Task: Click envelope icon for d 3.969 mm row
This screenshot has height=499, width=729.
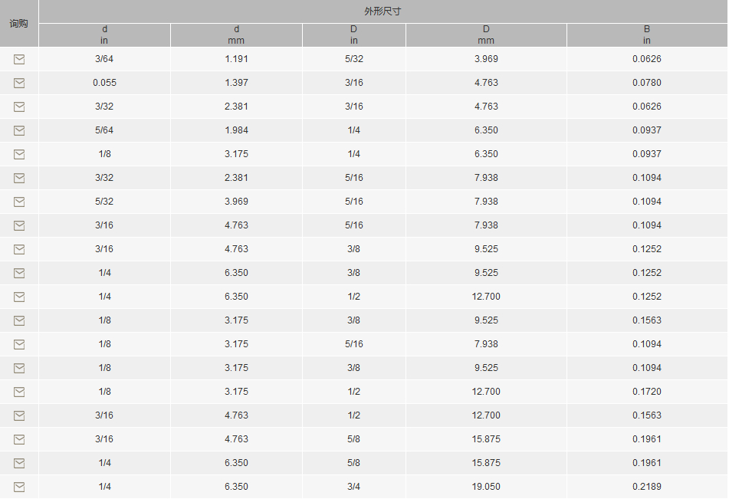Action: pyautogui.click(x=19, y=202)
